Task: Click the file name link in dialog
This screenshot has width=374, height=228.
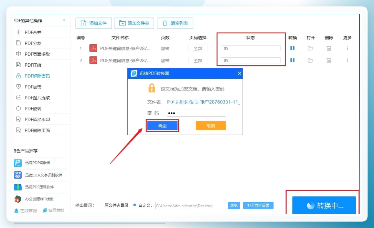Action: pyautogui.click(x=203, y=102)
